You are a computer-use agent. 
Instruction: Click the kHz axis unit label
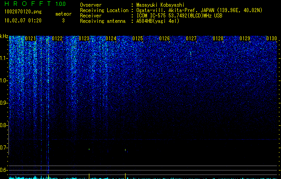pos(4,36)
